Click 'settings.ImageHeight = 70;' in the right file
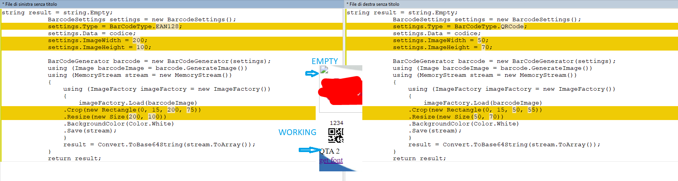The height and width of the screenshot is (181, 678). point(442,47)
